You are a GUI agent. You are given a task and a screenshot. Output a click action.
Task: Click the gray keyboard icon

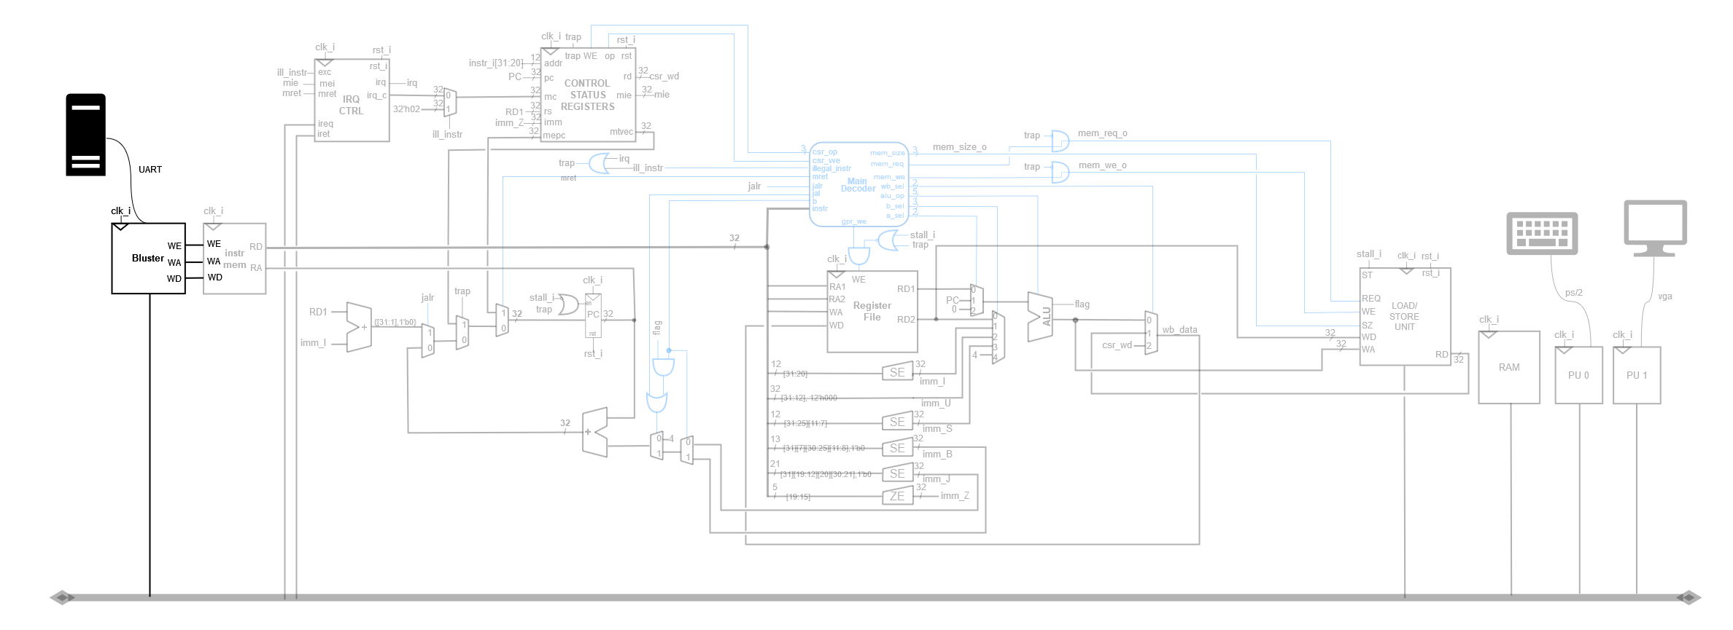tap(1542, 233)
